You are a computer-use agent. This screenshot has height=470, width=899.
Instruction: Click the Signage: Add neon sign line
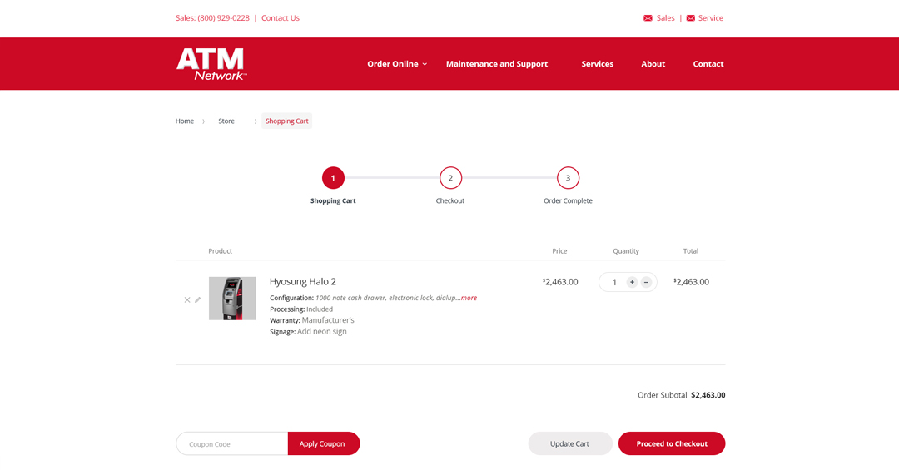[309, 332]
